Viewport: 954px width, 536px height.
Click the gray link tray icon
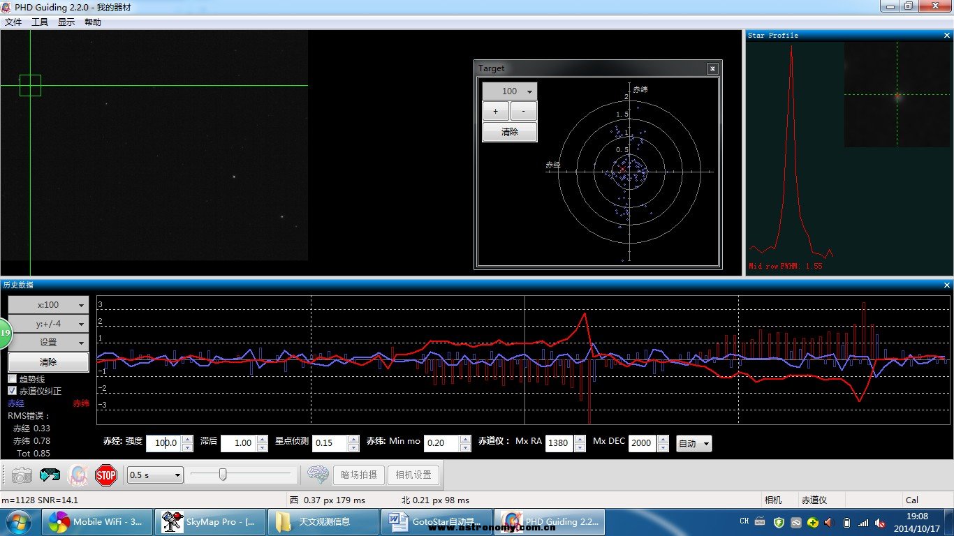pos(795,522)
